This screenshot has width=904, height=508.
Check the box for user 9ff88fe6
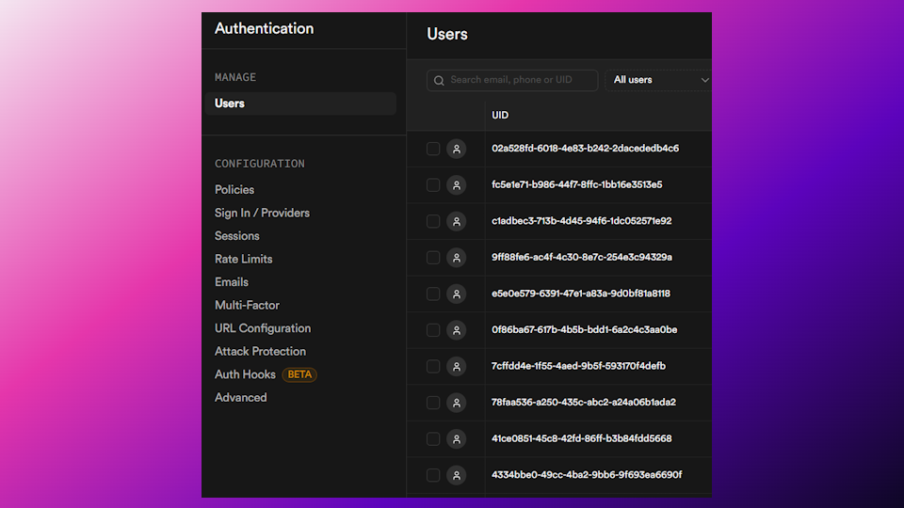[x=433, y=258]
